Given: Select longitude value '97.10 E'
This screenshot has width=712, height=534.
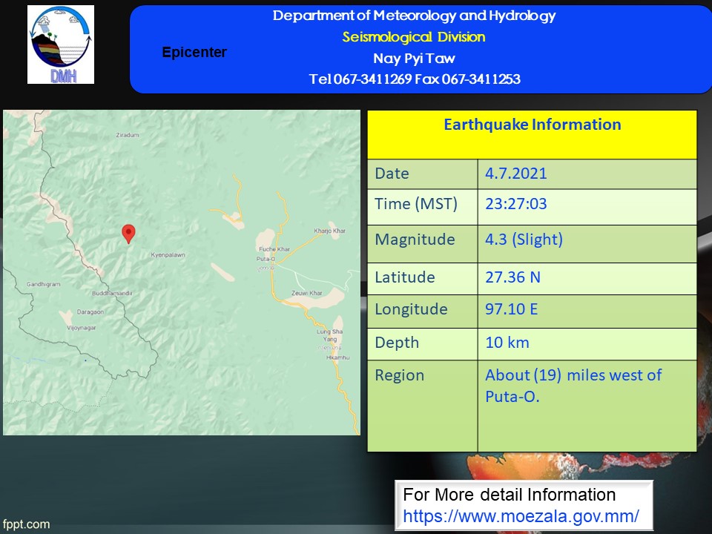Looking at the screenshot, I should [511, 309].
